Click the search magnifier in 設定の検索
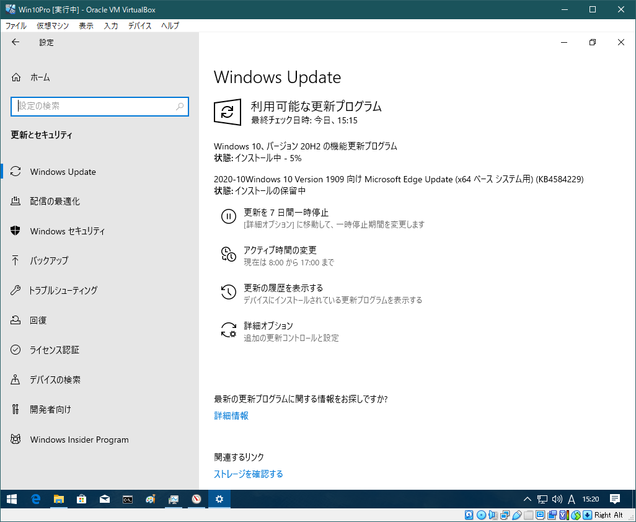Image resolution: width=636 pixels, height=522 pixels. [x=180, y=106]
